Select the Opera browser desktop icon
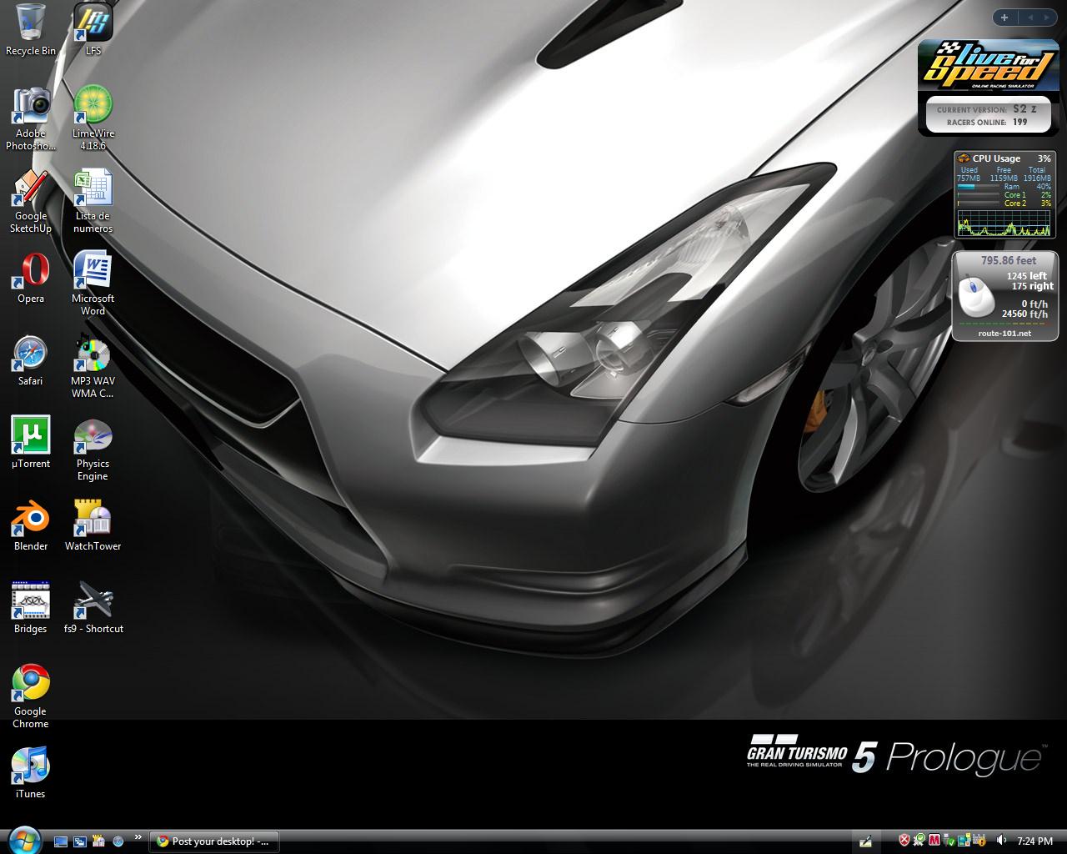The height and width of the screenshot is (854, 1067). click(x=31, y=278)
